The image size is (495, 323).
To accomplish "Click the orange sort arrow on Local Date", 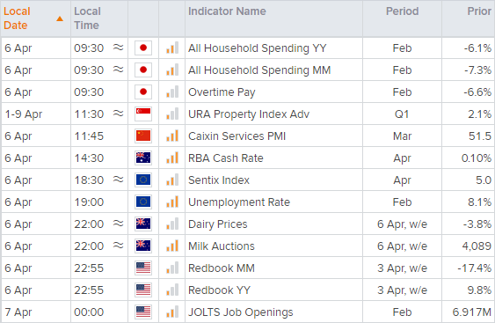I will click(x=60, y=19).
